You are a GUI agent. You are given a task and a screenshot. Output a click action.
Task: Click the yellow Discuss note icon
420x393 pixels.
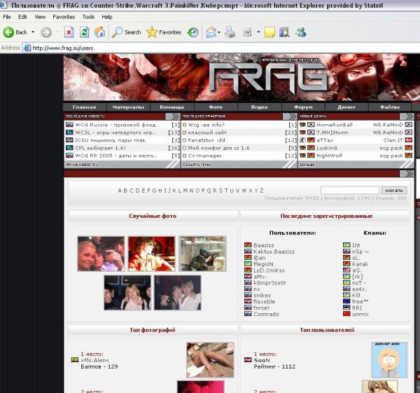[x=269, y=32]
